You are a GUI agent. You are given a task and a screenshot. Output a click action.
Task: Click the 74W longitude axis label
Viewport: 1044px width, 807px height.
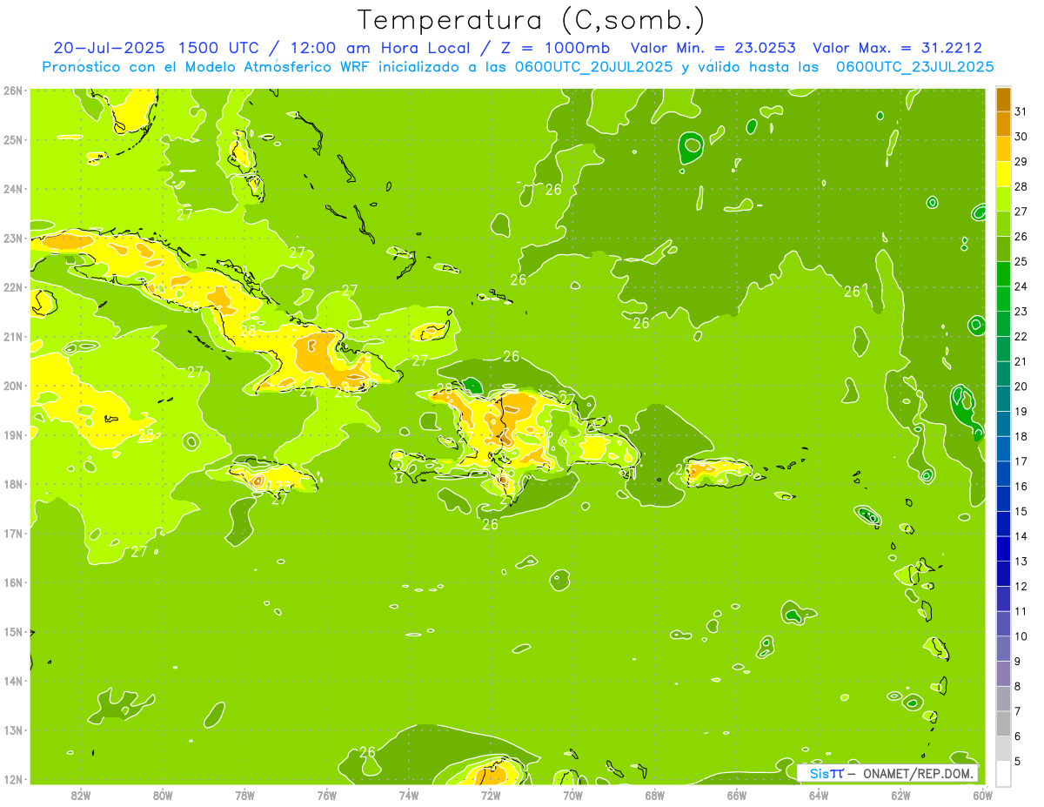pos(409,795)
